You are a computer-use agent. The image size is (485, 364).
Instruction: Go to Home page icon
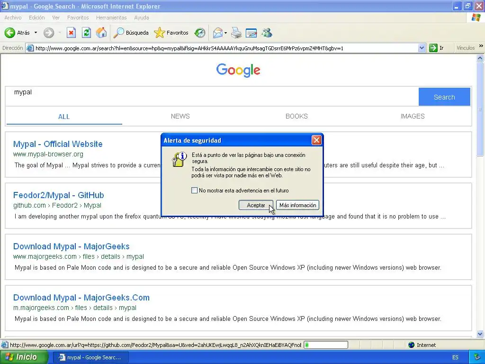point(101,33)
